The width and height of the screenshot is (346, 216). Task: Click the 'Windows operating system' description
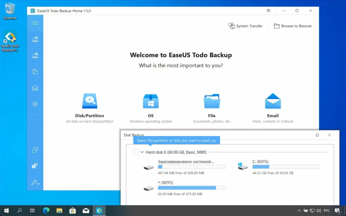click(x=151, y=122)
